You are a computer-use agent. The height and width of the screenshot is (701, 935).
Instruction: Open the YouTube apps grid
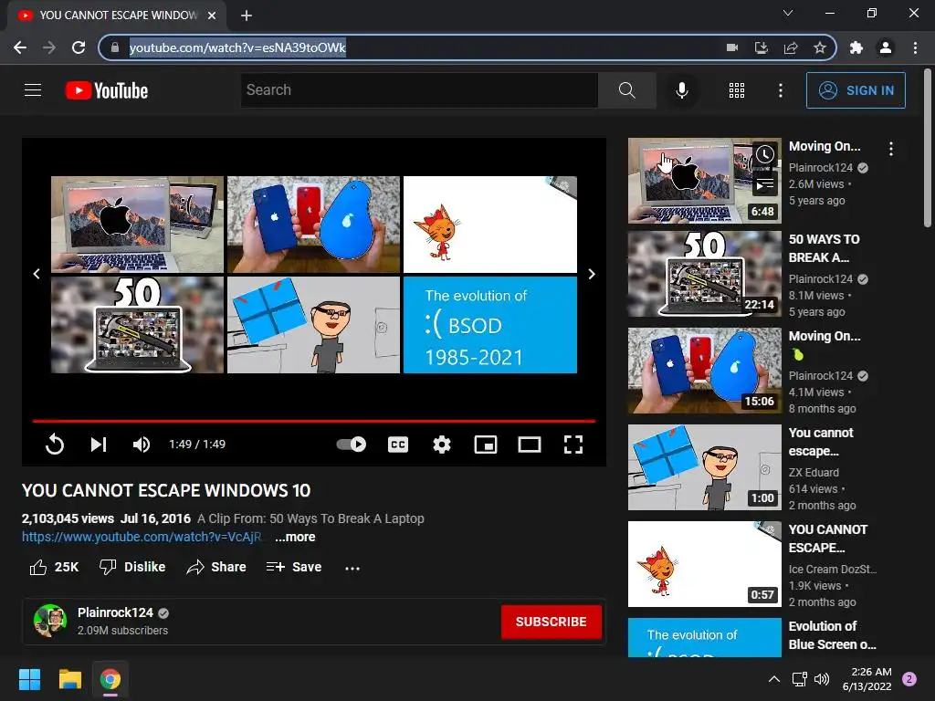[x=737, y=90]
